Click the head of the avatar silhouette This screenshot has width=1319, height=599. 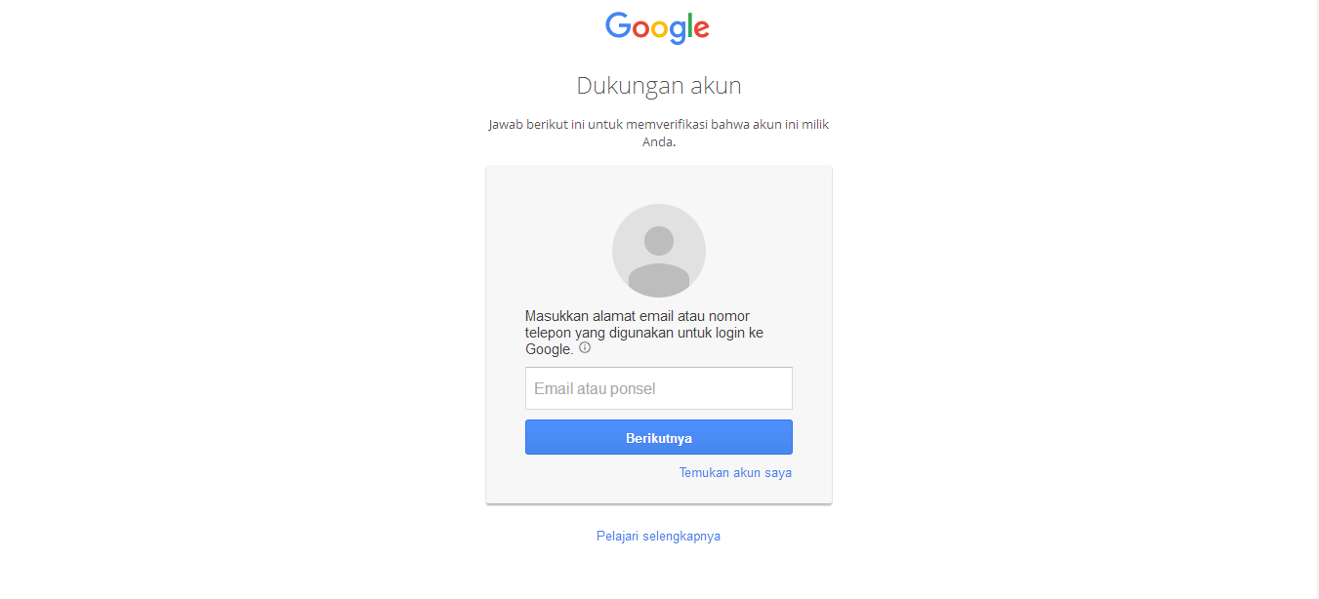pyautogui.click(x=659, y=241)
